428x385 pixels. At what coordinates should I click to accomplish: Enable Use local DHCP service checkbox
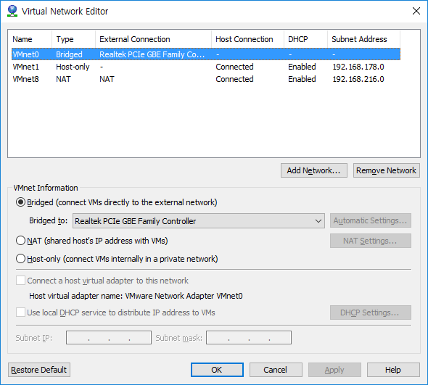click(21, 312)
